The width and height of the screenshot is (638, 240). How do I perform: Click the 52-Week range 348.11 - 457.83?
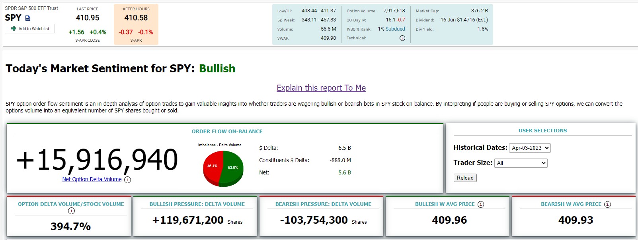[319, 20]
